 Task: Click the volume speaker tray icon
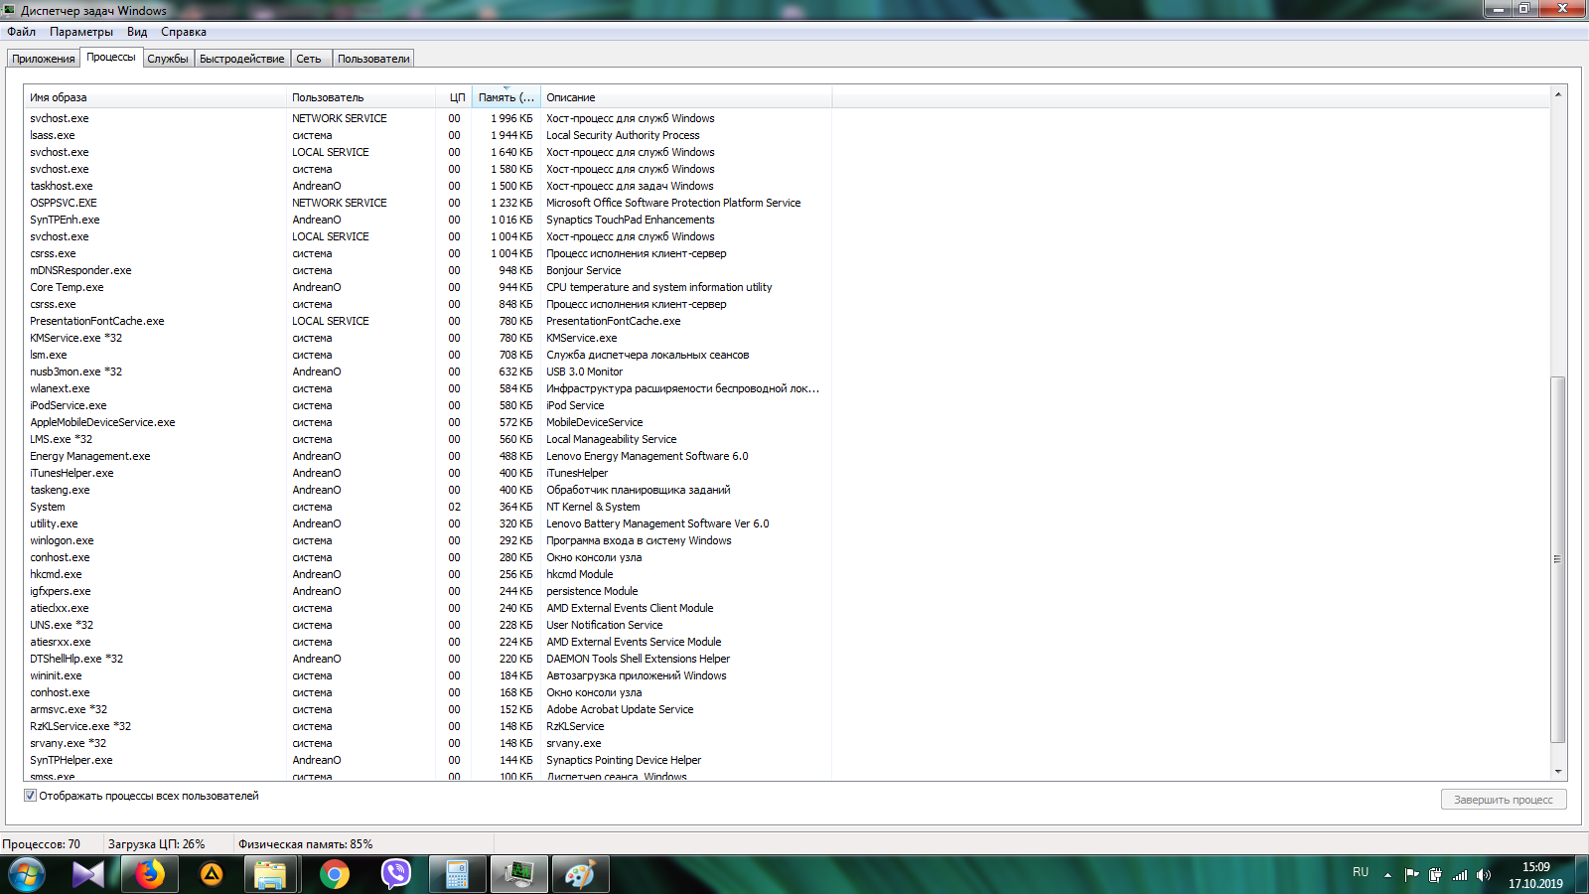(x=1484, y=875)
